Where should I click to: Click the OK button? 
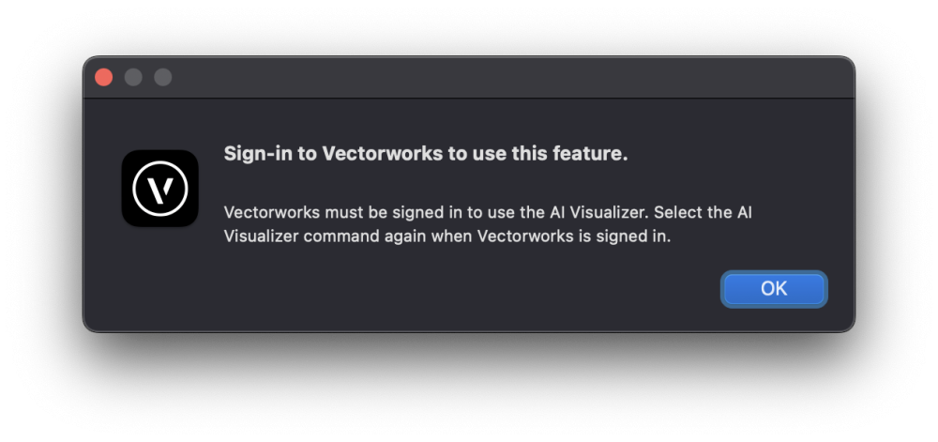click(774, 289)
